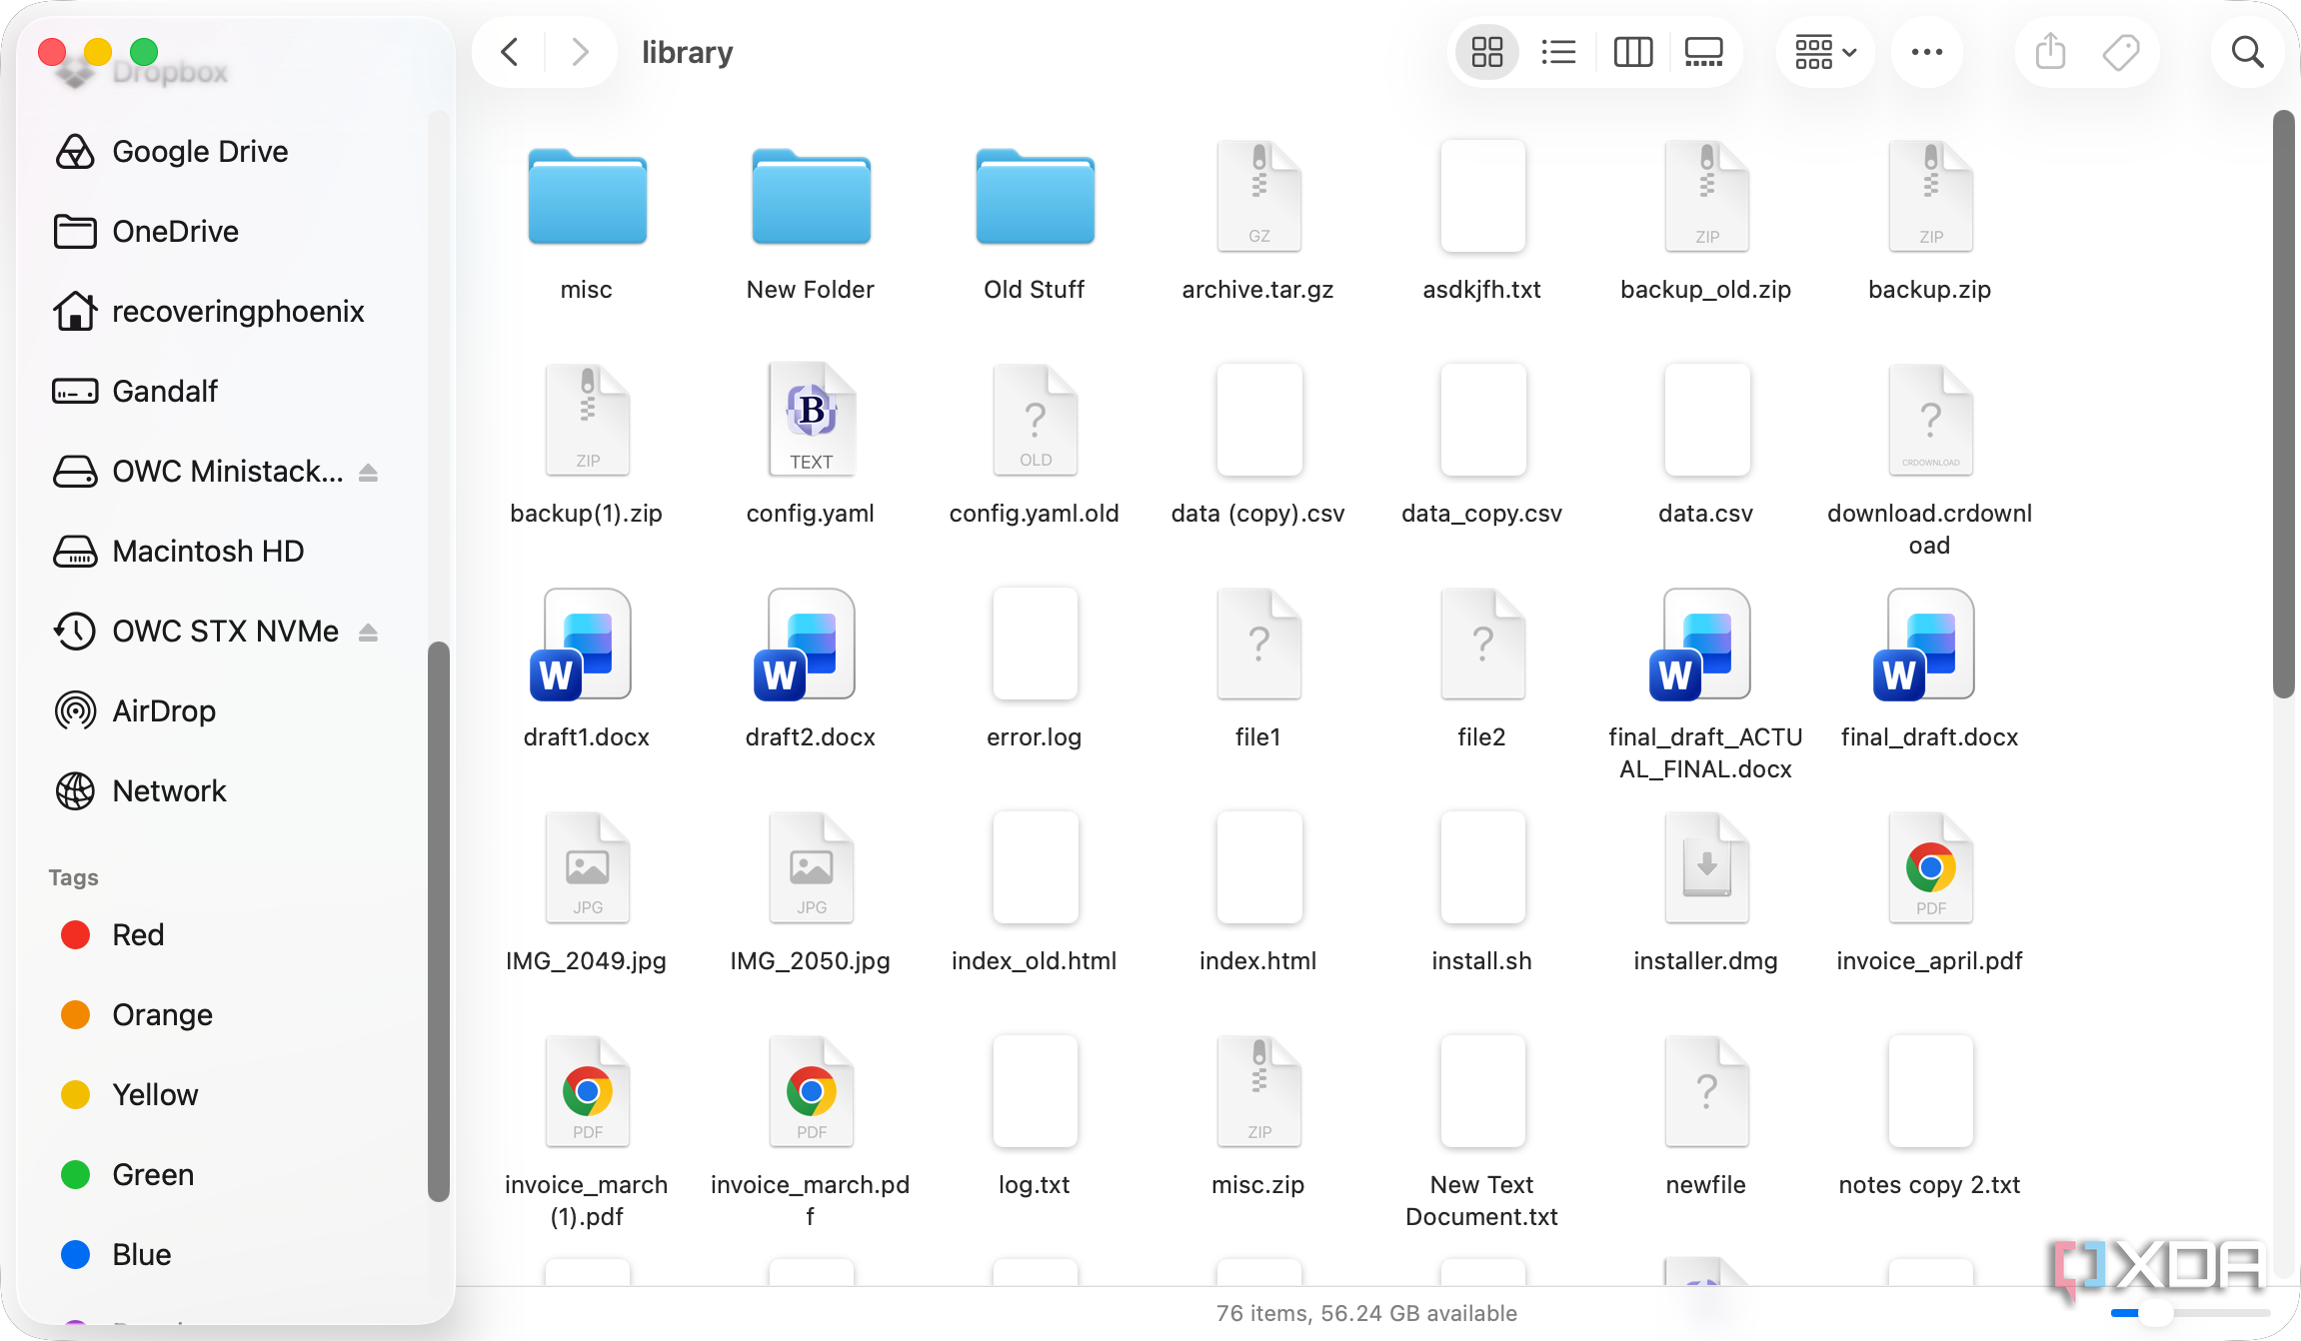Switch to list view

1558,52
